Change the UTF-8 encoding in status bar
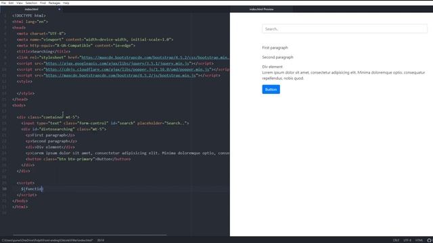Screen dimensions: 433x243 point(407,240)
